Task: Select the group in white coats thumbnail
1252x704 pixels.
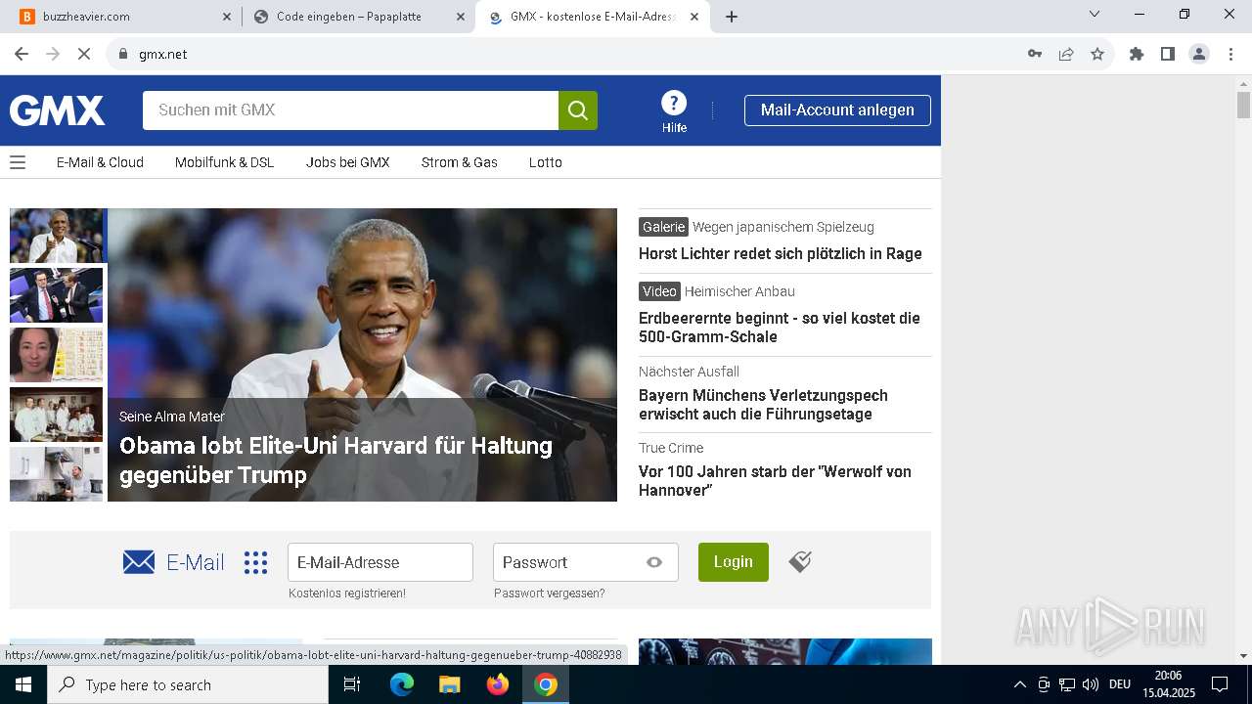Action: (56, 415)
